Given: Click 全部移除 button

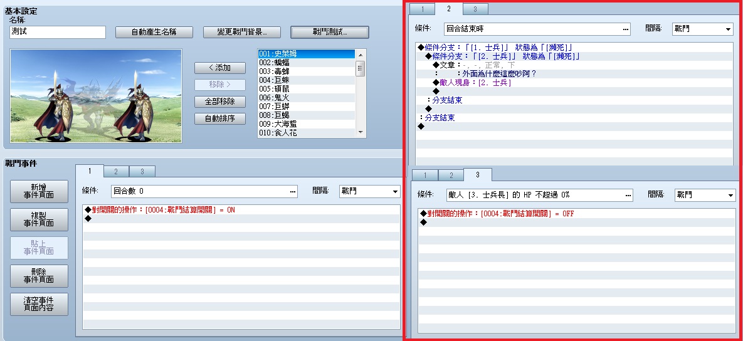Looking at the screenshot, I should point(220,102).
